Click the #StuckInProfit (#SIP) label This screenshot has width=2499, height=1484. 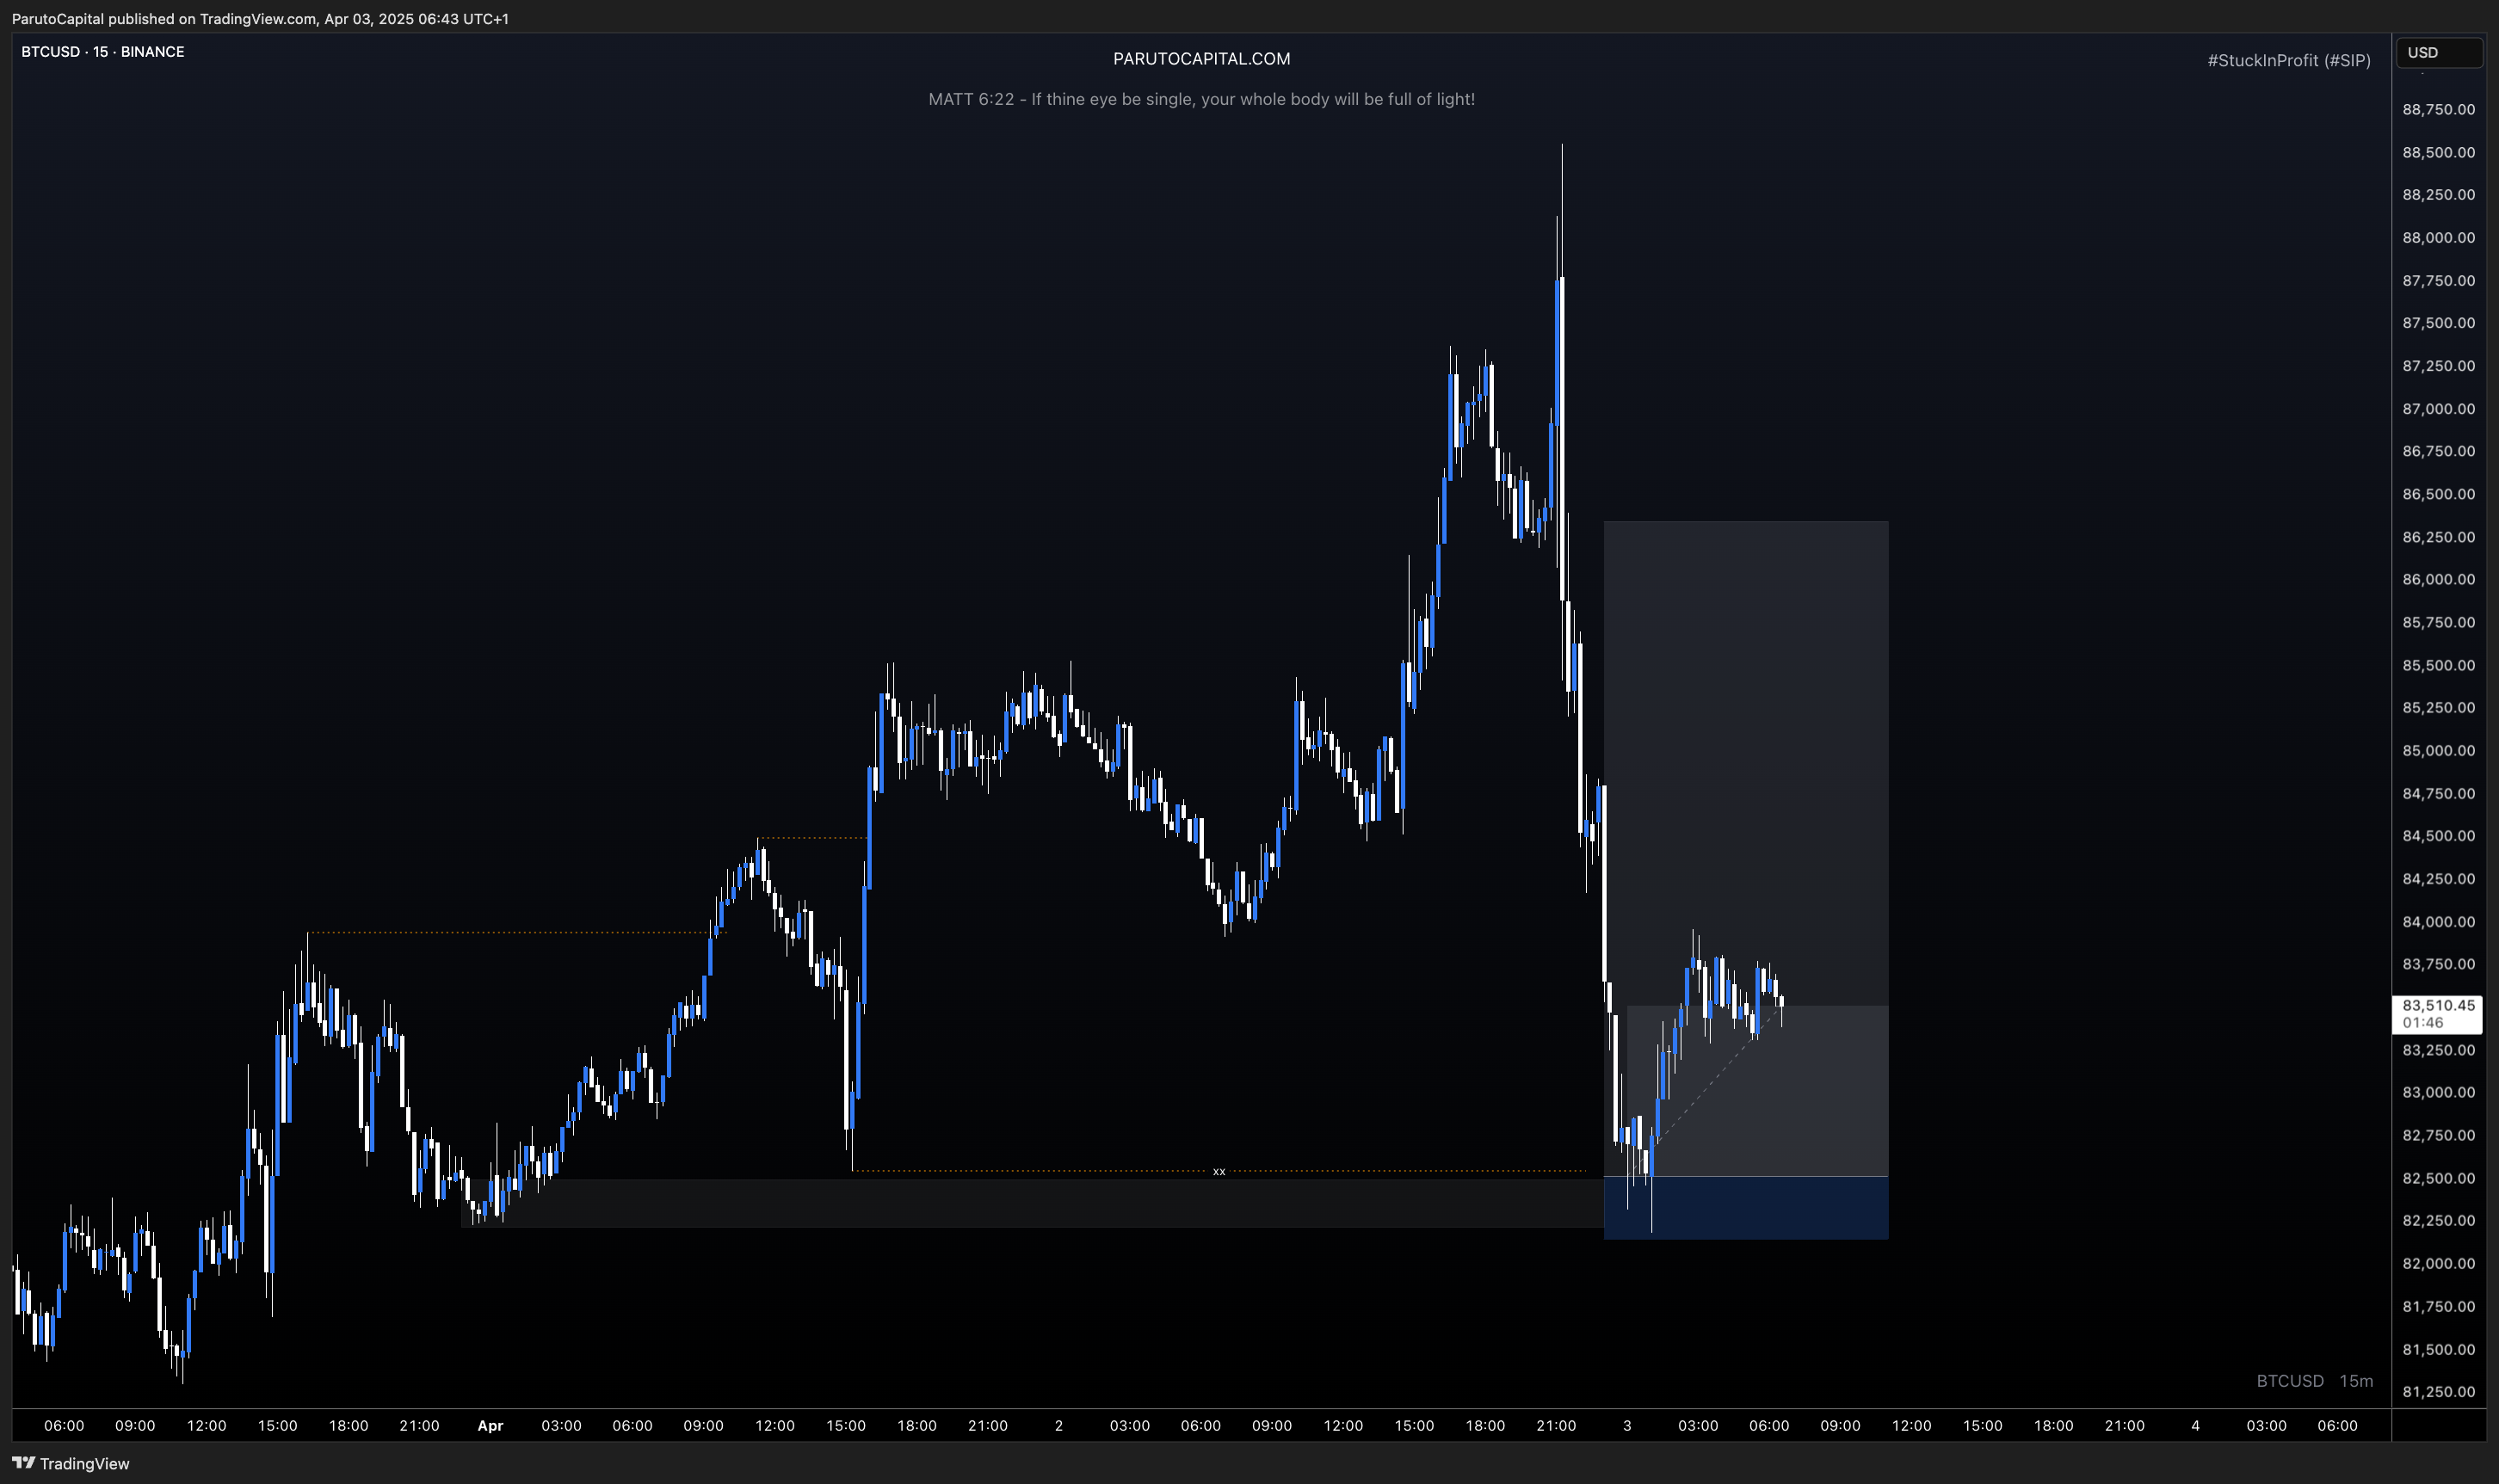(x=2288, y=60)
